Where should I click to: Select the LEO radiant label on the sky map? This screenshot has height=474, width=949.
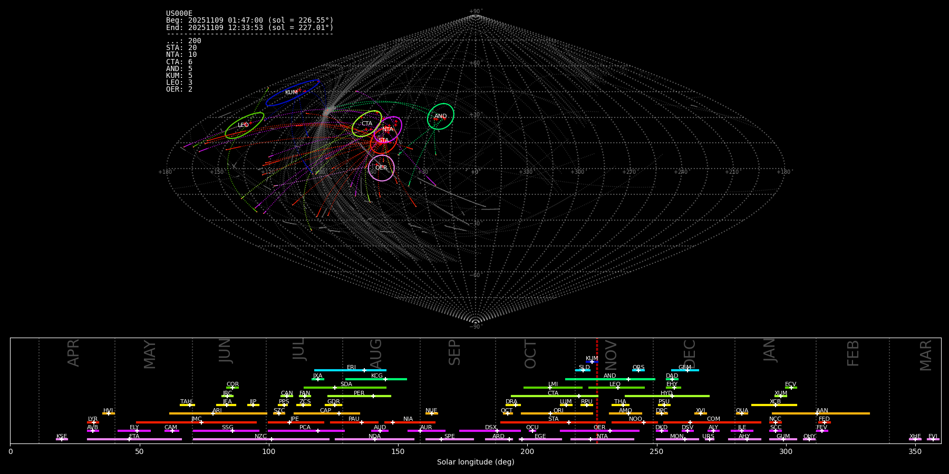tap(243, 125)
